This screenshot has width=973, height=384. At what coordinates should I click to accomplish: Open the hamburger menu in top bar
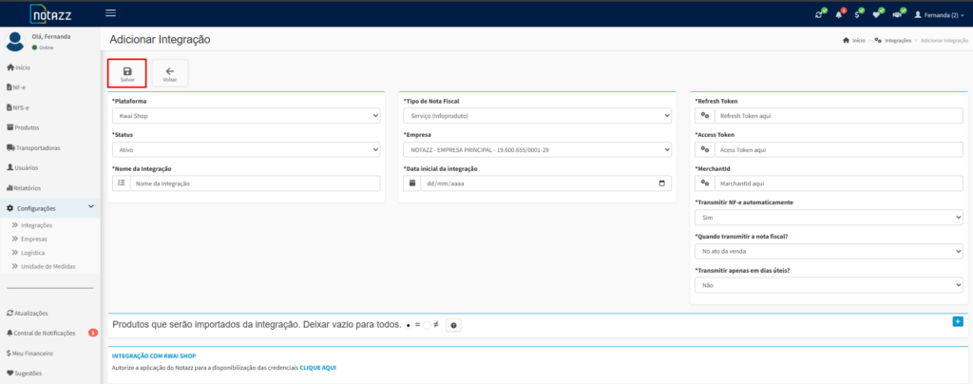111,13
